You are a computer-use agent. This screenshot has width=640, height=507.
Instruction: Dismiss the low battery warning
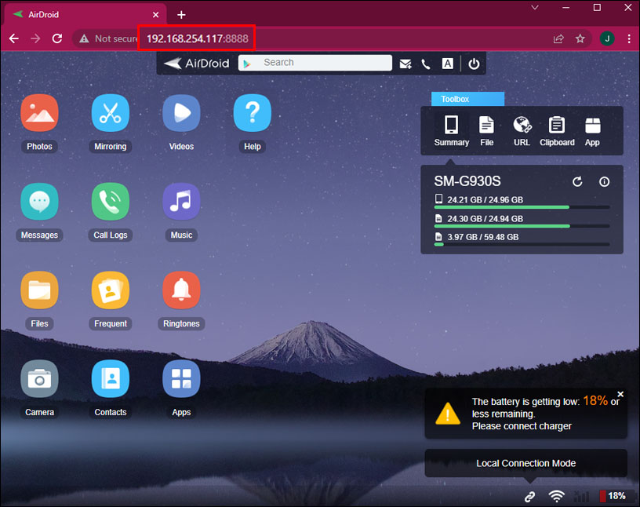tap(620, 394)
